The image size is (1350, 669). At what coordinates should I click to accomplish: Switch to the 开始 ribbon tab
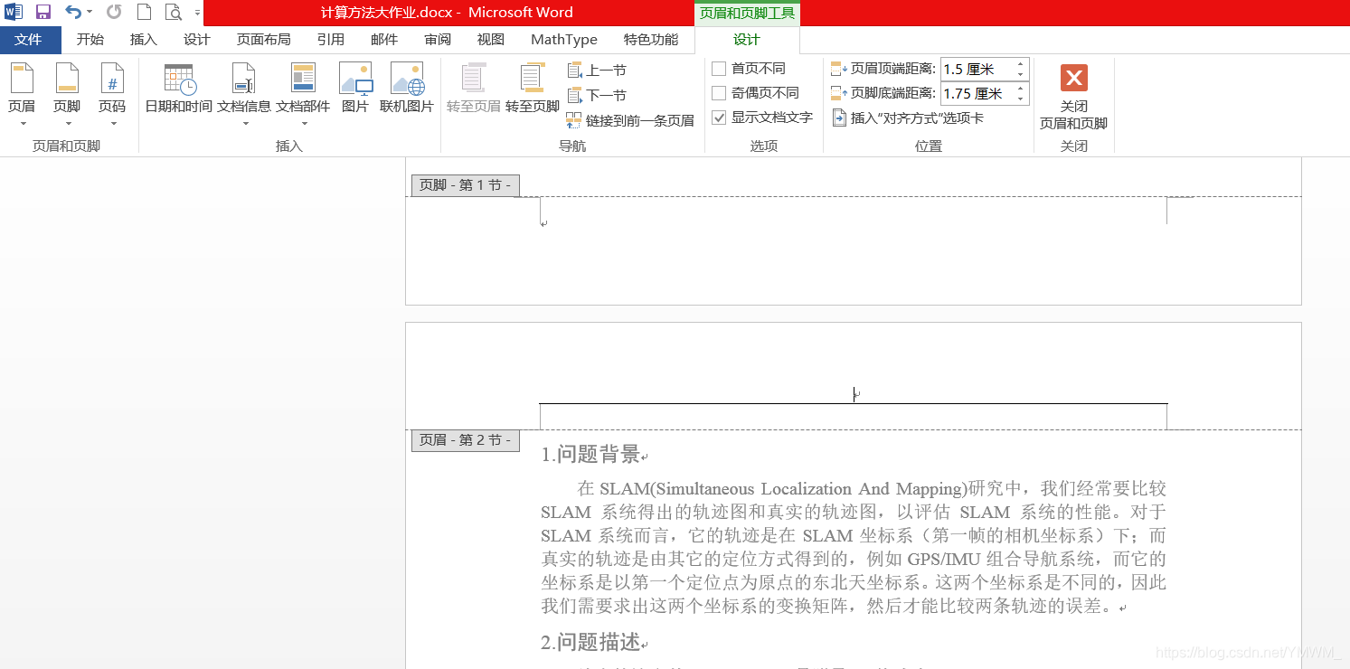click(90, 40)
